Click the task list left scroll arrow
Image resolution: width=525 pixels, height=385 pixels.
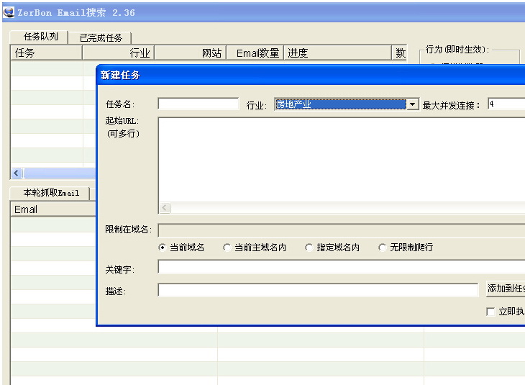17,173
